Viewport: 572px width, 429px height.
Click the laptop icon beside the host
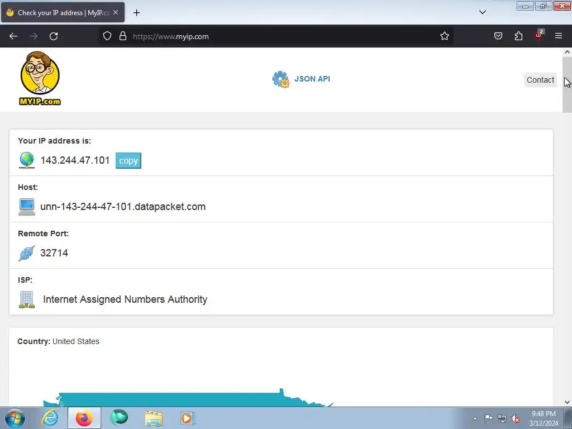pos(27,207)
